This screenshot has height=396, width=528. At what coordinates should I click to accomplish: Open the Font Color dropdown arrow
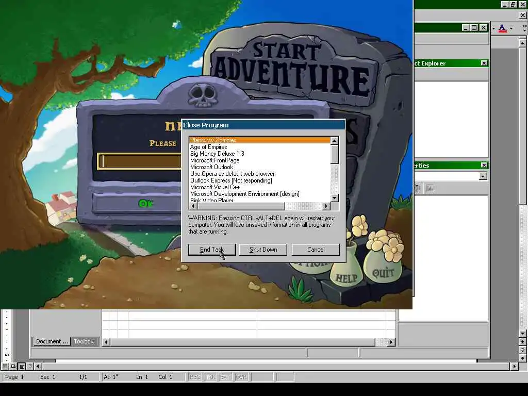[511, 28]
